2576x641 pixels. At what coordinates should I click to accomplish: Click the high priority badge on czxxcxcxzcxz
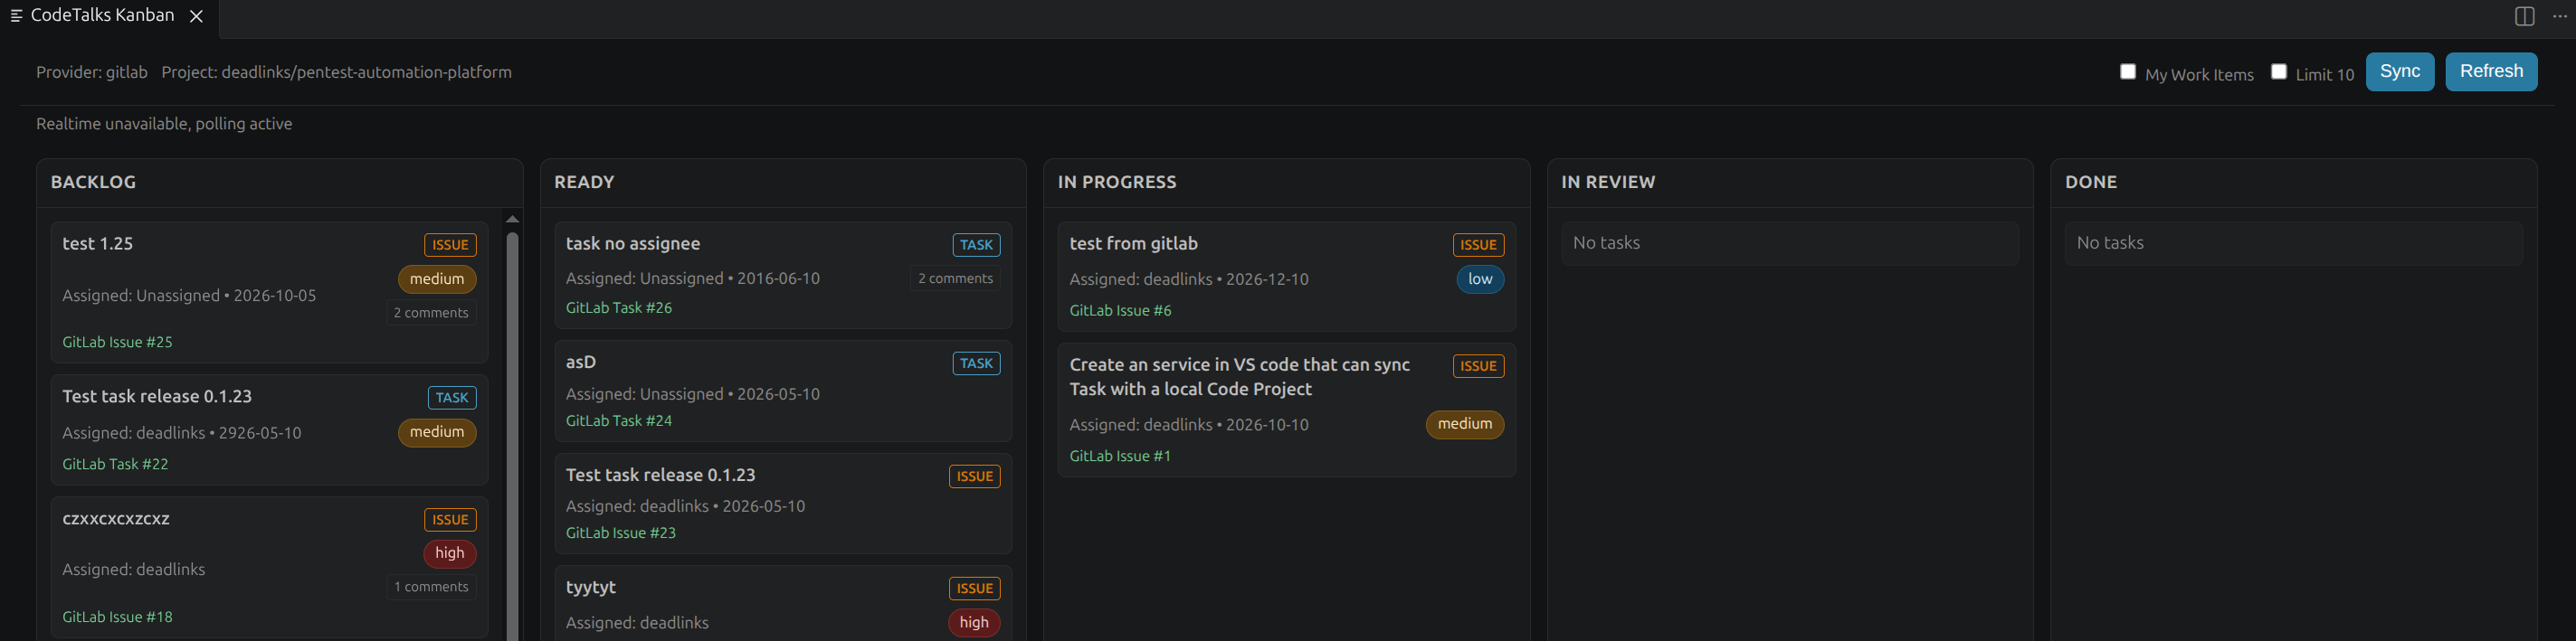tap(450, 554)
